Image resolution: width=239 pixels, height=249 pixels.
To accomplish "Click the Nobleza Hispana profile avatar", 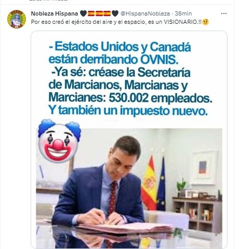I will coord(17,19).
